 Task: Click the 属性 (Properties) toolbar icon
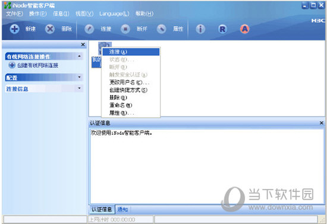[x=161, y=29]
